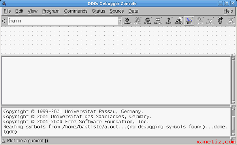
Task: Click the Find binoculars icon
Action: pos(137,21)
